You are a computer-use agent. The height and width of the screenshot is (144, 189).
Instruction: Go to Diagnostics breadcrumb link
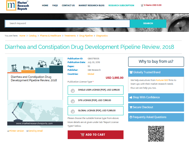102,36
